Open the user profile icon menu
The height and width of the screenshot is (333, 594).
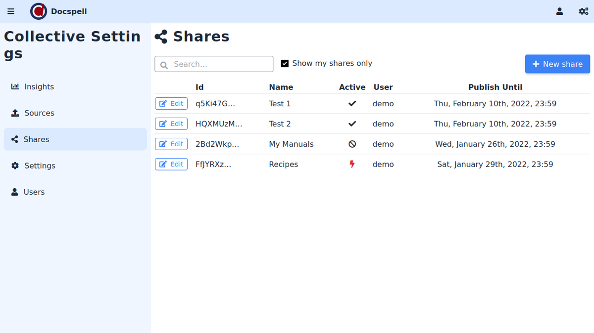click(x=559, y=11)
